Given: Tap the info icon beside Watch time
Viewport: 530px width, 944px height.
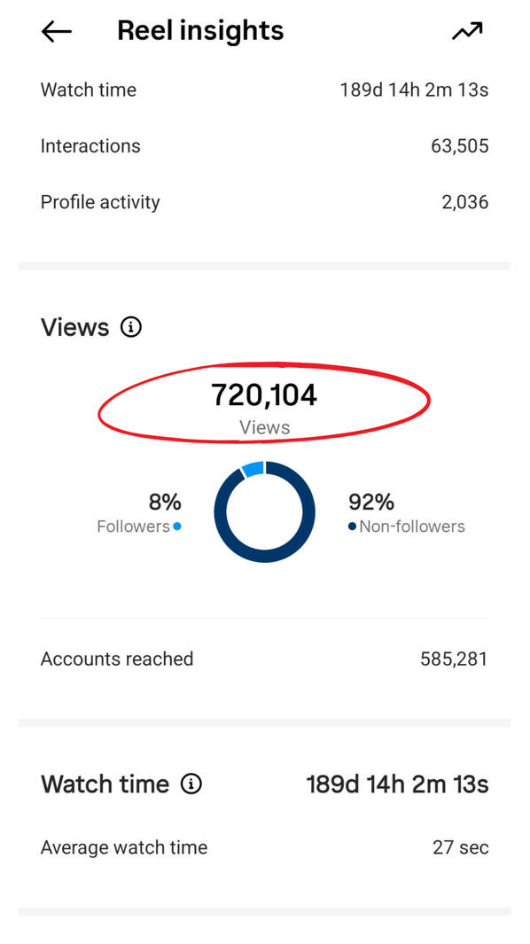Looking at the screenshot, I should pyautogui.click(x=191, y=784).
